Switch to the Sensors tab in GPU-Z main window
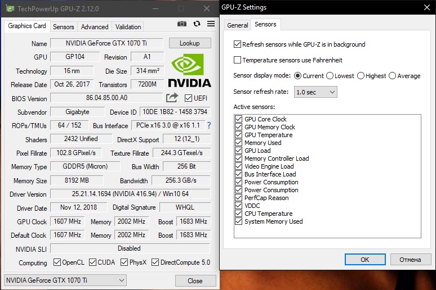Viewport: 436px width, 290px height. [x=64, y=27]
